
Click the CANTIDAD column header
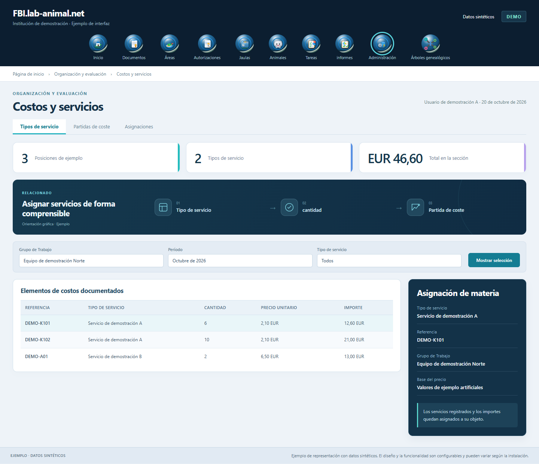pyautogui.click(x=215, y=308)
